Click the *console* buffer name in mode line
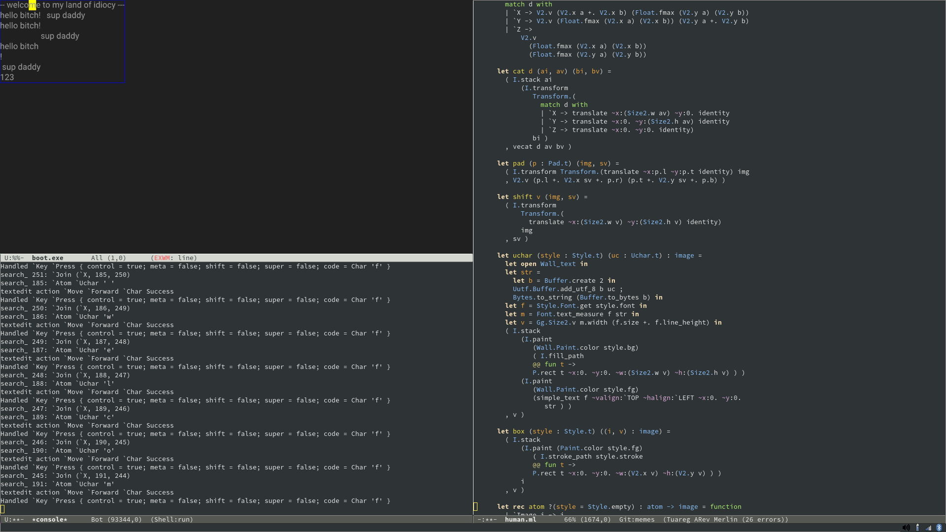This screenshot has height=532, width=946. pyautogui.click(x=49, y=520)
